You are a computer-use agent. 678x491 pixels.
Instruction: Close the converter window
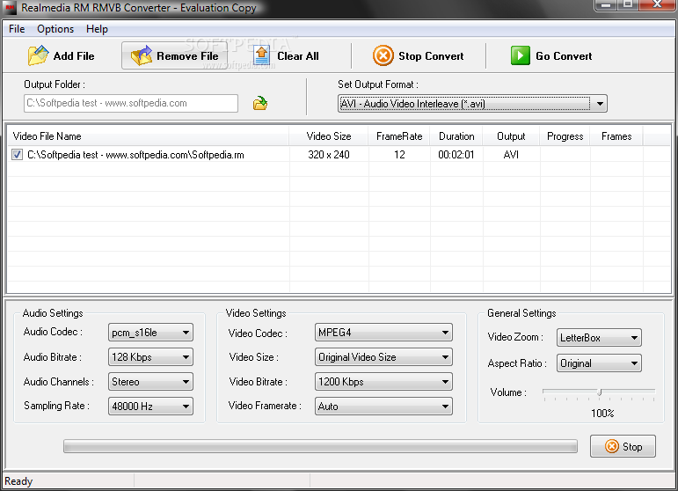coord(657,4)
